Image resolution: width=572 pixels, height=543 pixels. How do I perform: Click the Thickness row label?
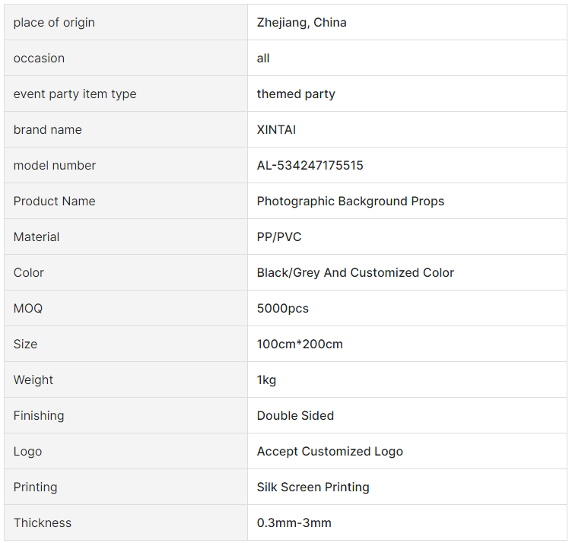pos(43,523)
